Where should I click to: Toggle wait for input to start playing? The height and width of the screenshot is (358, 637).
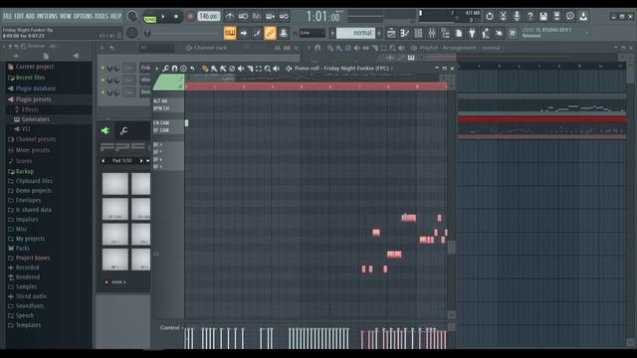click(x=243, y=16)
